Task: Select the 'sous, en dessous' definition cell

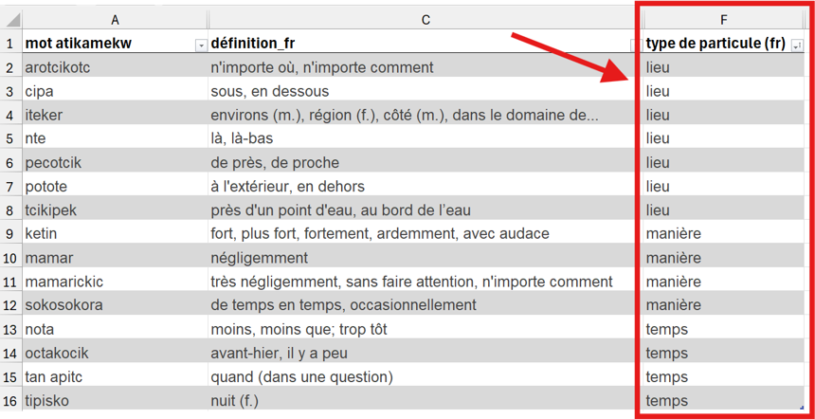Action: point(426,92)
